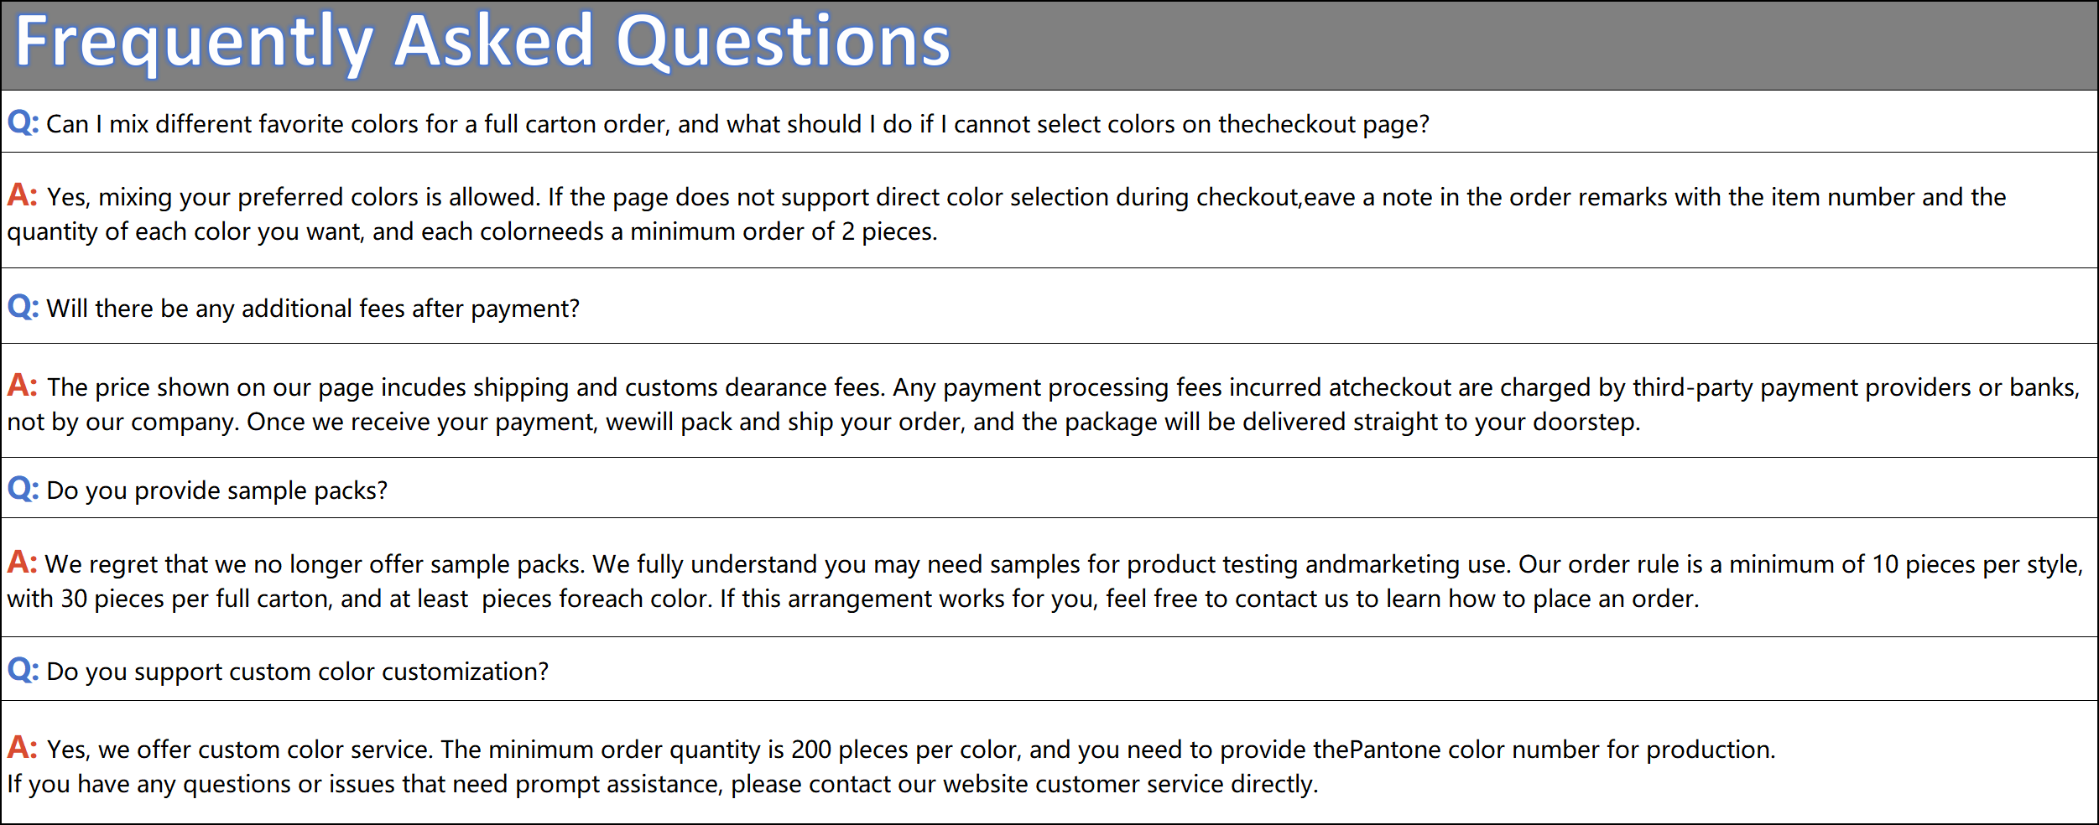Image resolution: width=2099 pixels, height=825 pixels.
Task: Click the line about contacting website customer service
Action: tap(663, 784)
